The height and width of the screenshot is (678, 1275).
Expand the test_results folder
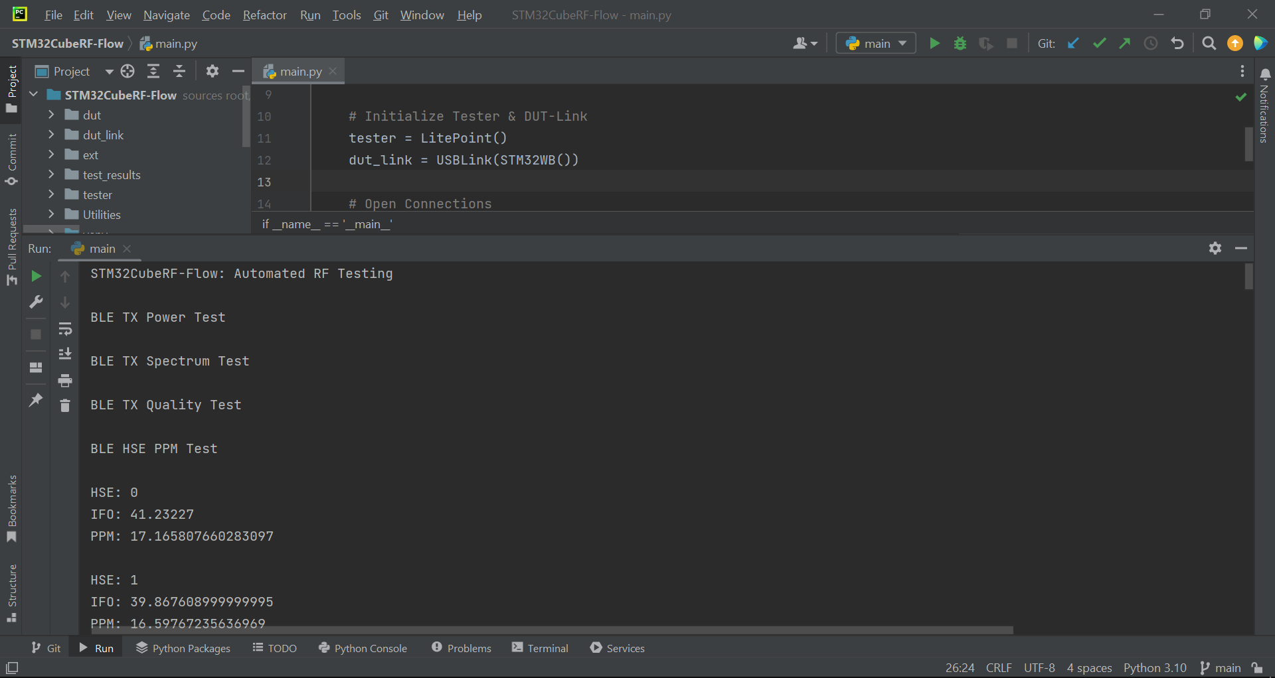(x=51, y=174)
